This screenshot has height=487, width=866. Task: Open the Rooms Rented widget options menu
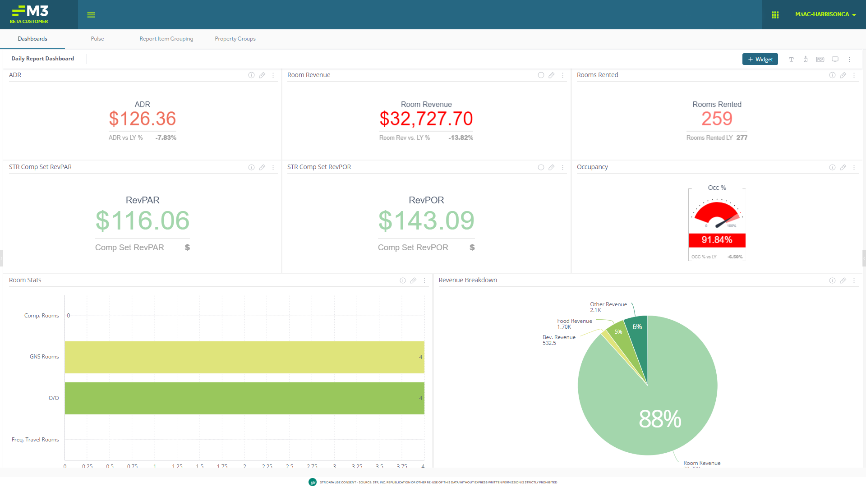coord(854,75)
